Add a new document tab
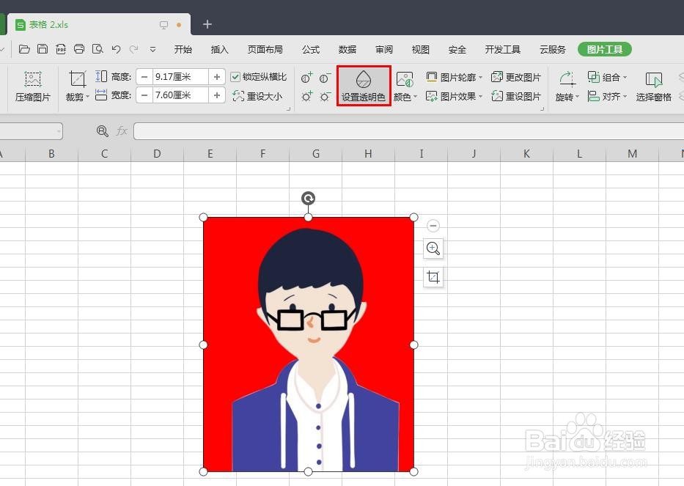 coord(207,24)
